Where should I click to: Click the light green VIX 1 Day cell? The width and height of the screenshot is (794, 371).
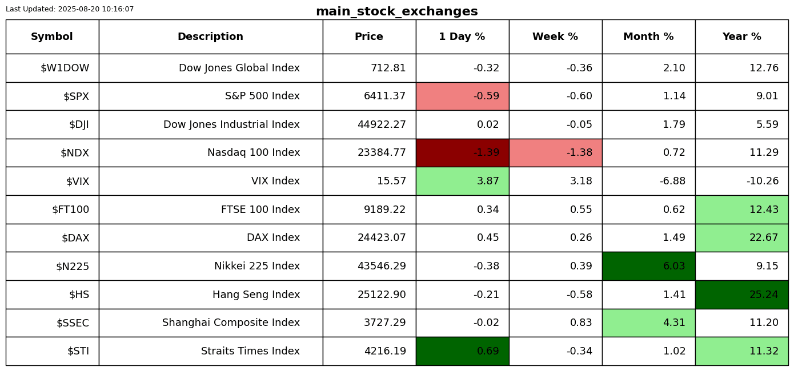[x=462, y=181]
